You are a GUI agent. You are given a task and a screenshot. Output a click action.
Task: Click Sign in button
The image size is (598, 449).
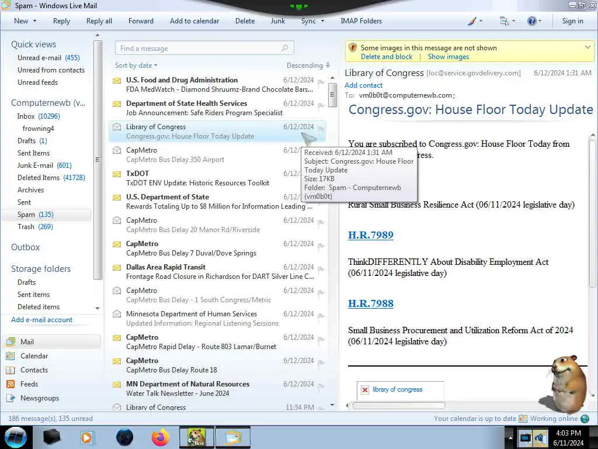(x=572, y=21)
